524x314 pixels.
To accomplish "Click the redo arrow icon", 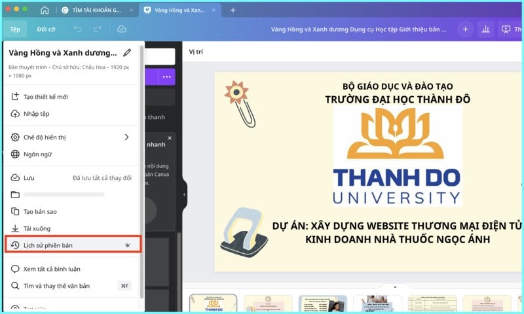I will pos(97,29).
